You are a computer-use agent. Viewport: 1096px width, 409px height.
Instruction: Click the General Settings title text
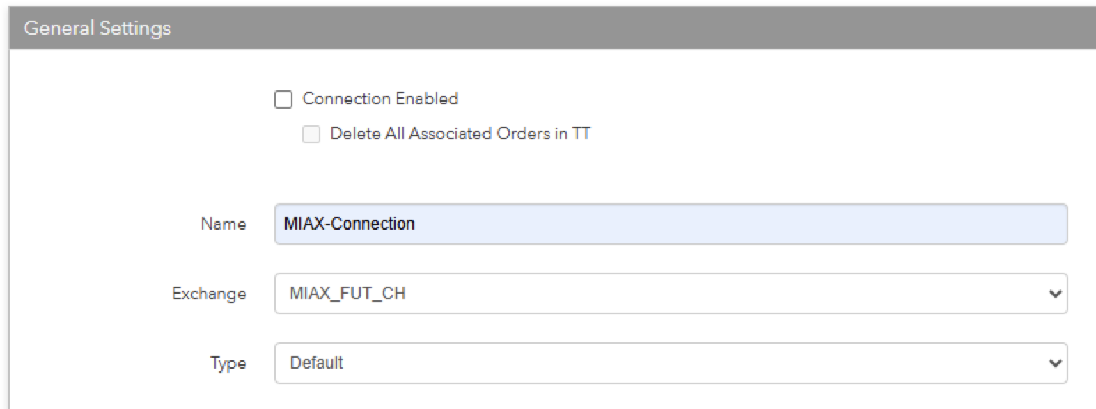97,29
